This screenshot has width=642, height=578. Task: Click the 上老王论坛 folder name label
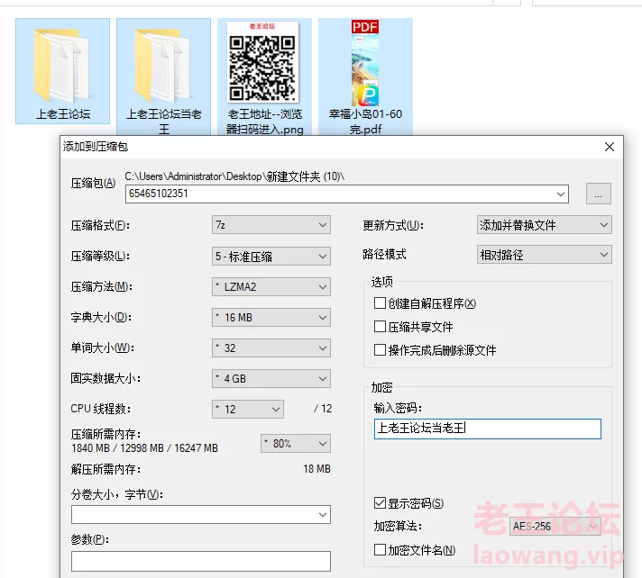[63, 114]
